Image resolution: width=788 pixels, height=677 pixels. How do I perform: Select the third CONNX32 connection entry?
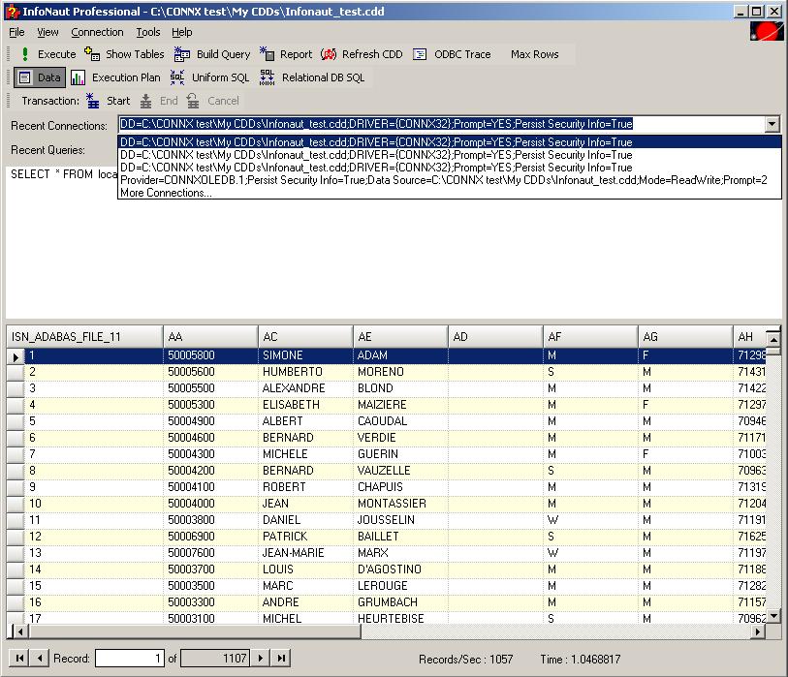click(450, 168)
